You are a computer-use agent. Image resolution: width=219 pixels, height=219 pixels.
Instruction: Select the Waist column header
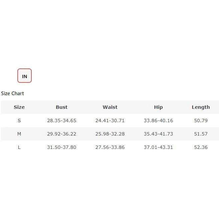[110, 107]
